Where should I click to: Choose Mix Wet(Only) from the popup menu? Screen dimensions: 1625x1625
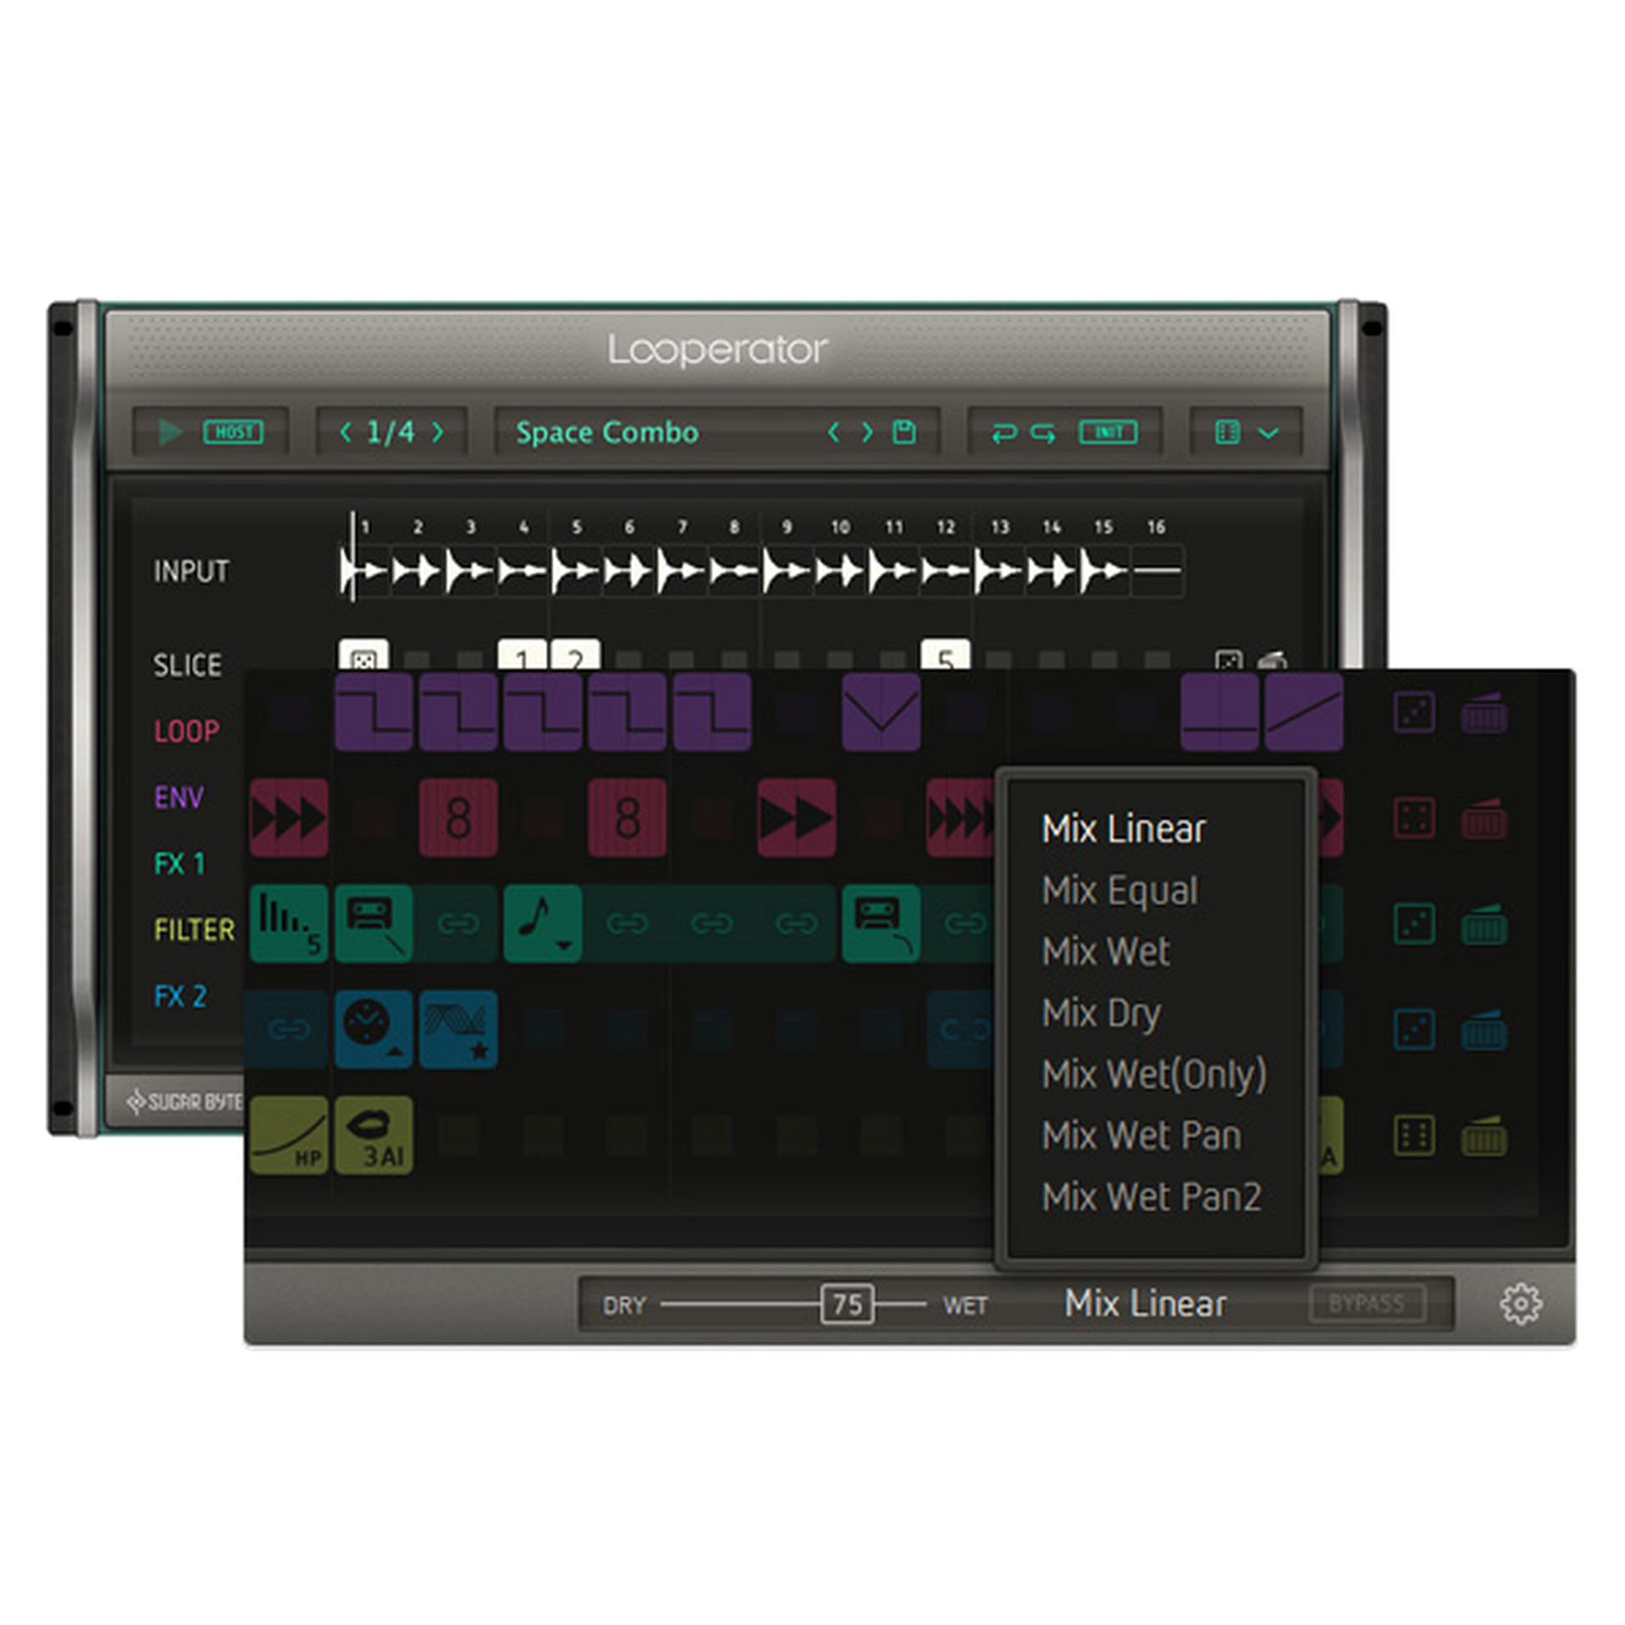[1154, 1075]
